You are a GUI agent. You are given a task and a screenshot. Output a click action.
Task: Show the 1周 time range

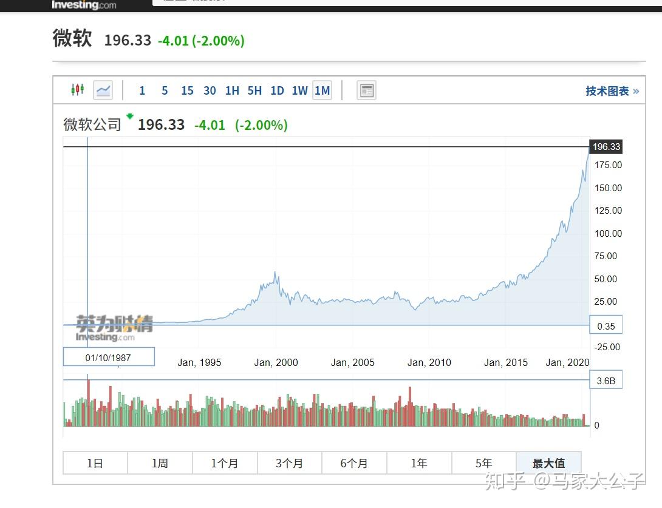pyautogui.click(x=160, y=463)
